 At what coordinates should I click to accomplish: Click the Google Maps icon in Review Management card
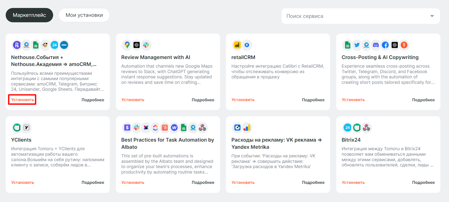click(x=127, y=45)
